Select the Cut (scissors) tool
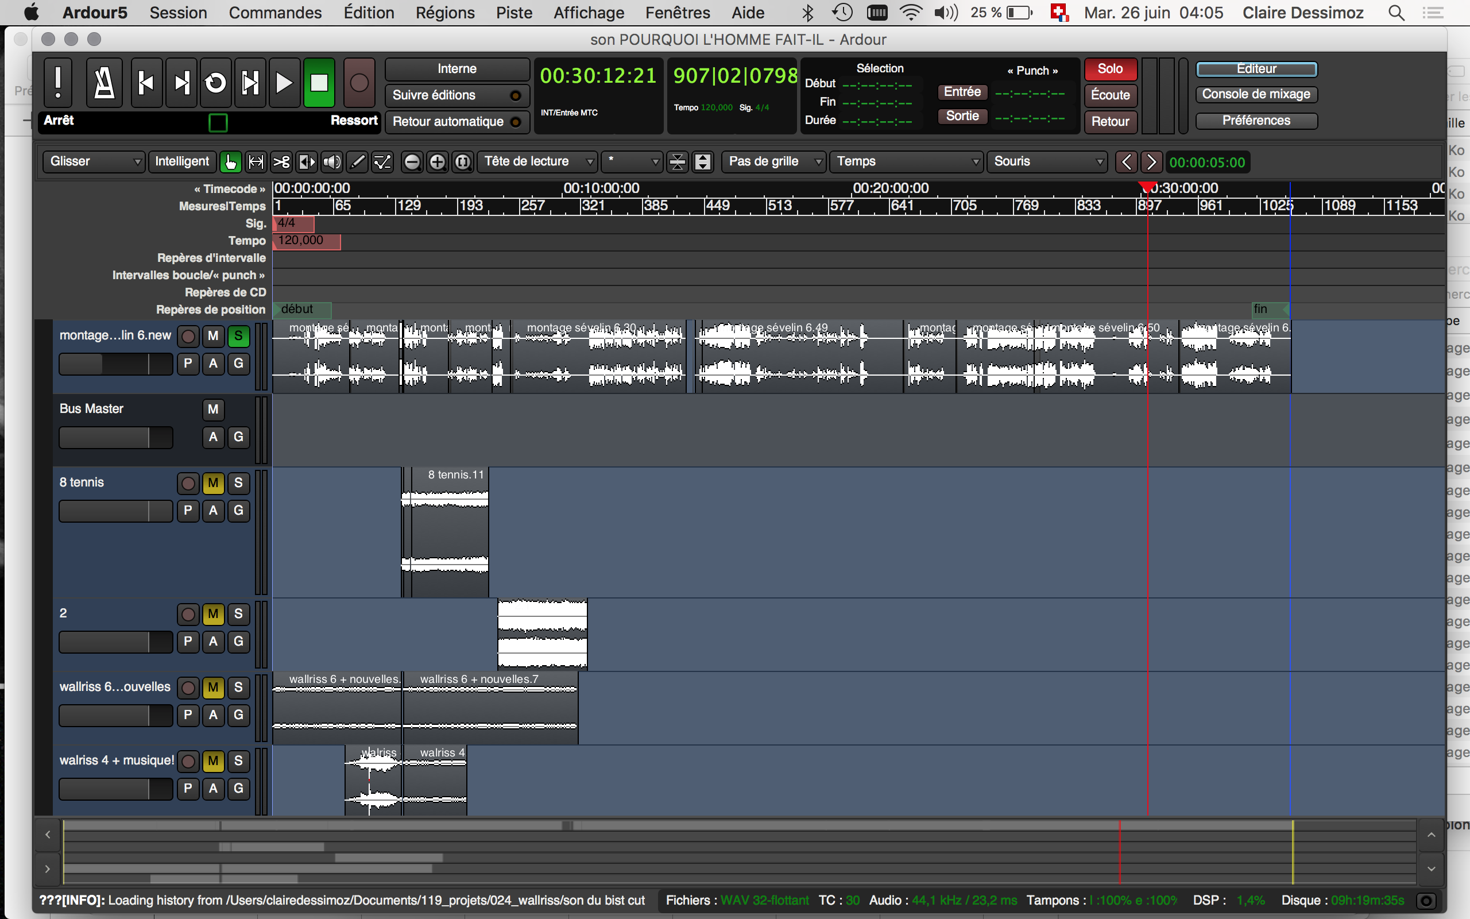1470x919 pixels. pyautogui.click(x=281, y=161)
